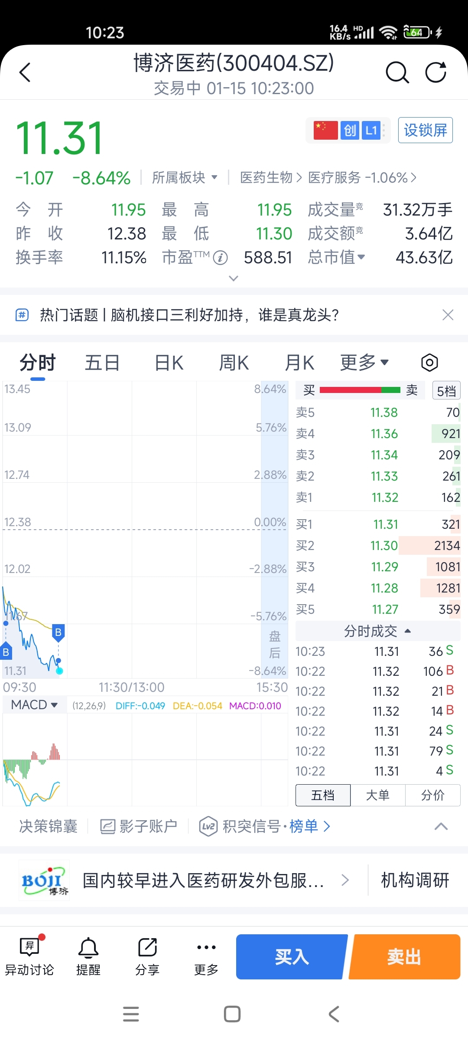
Task: Open 更多 three-dot menu at bottom
Action: click(206, 957)
